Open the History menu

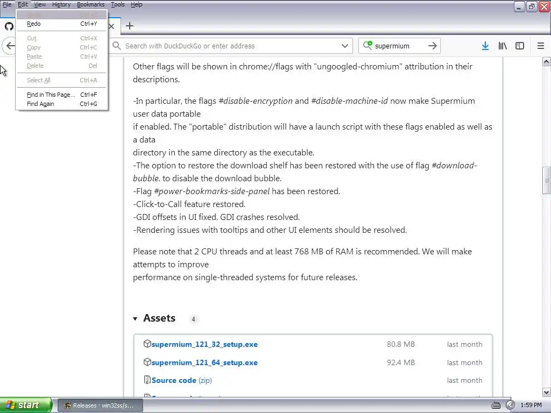pos(61,4)
